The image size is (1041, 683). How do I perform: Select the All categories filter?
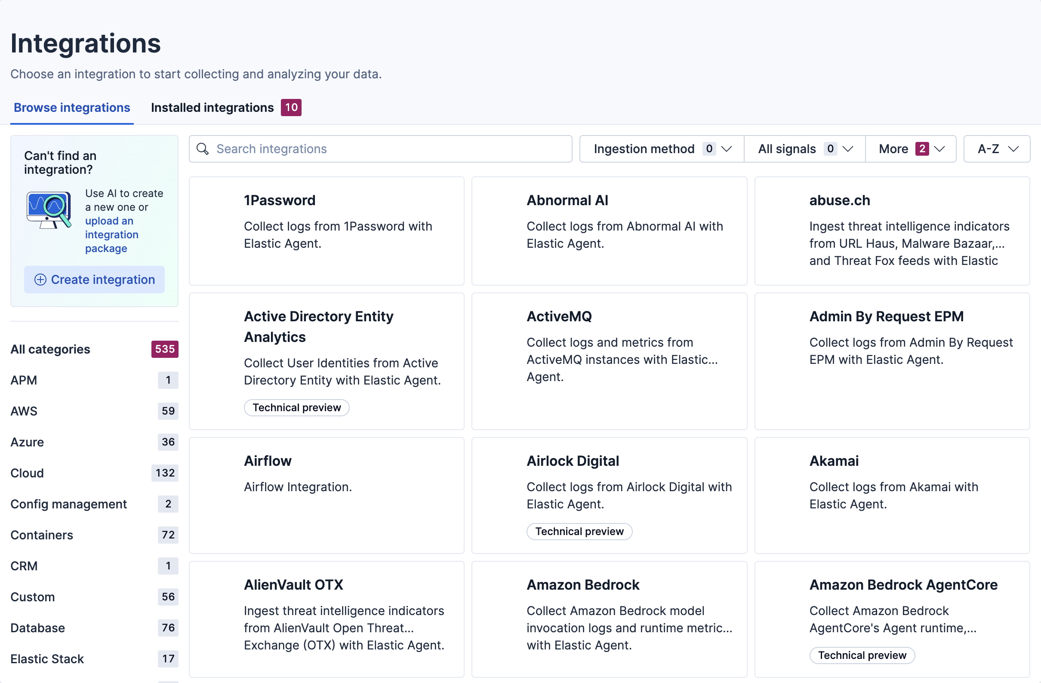[95, 349]
